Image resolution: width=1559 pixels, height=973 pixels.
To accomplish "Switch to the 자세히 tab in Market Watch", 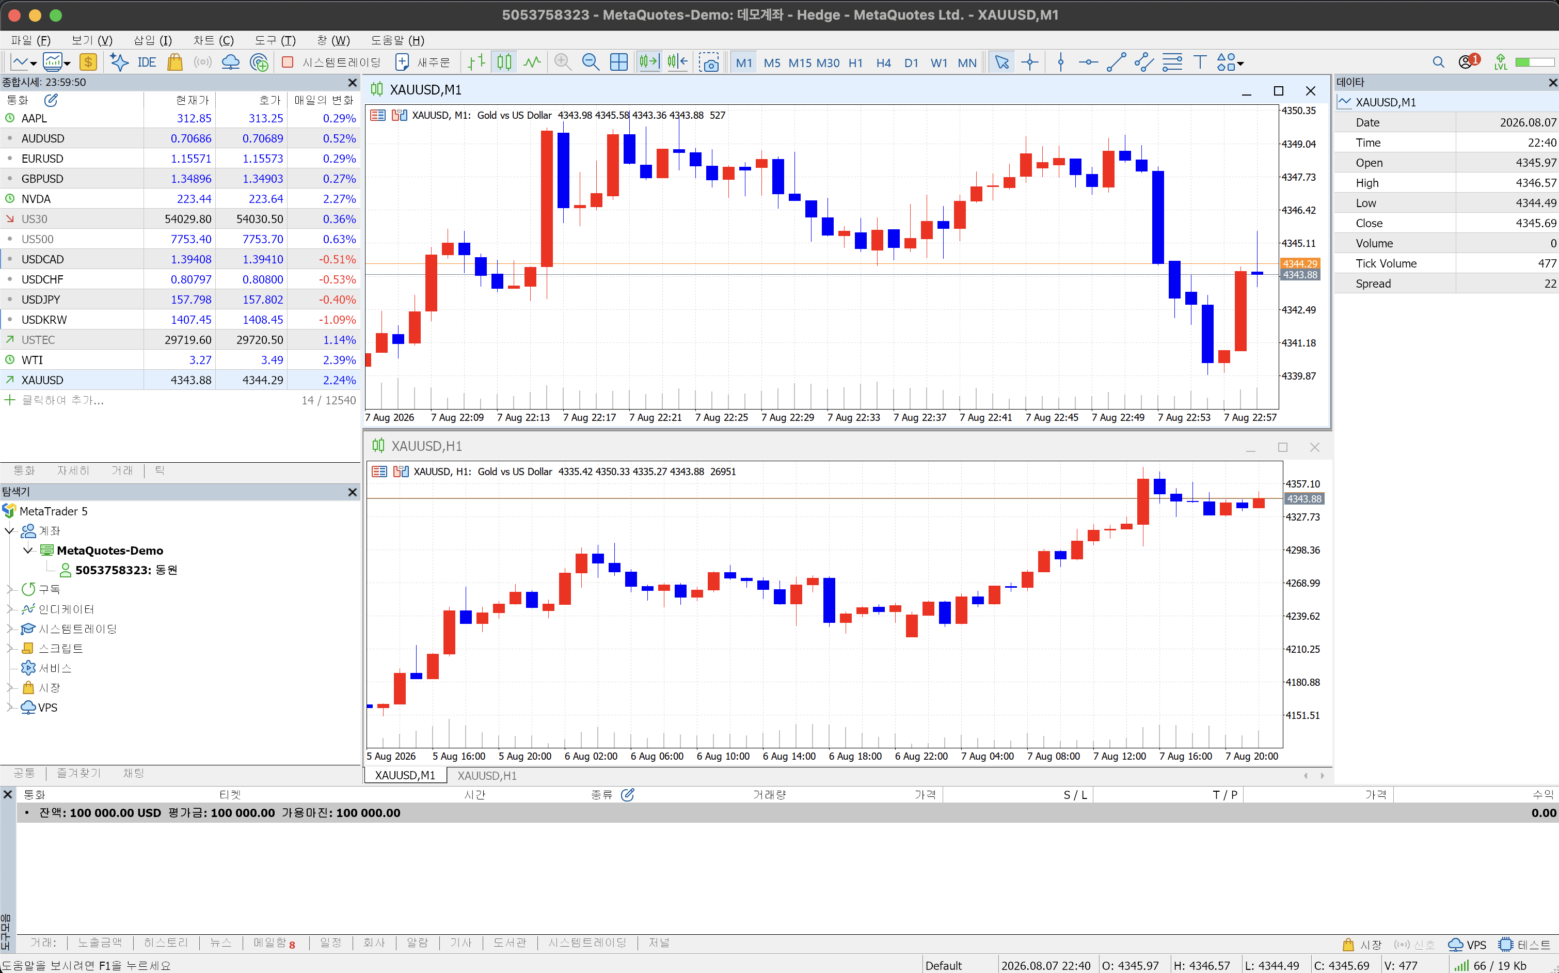I will tap(73, 470).
